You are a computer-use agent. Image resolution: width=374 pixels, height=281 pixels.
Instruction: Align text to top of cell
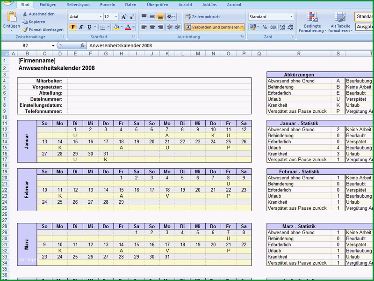coord(144,16)
